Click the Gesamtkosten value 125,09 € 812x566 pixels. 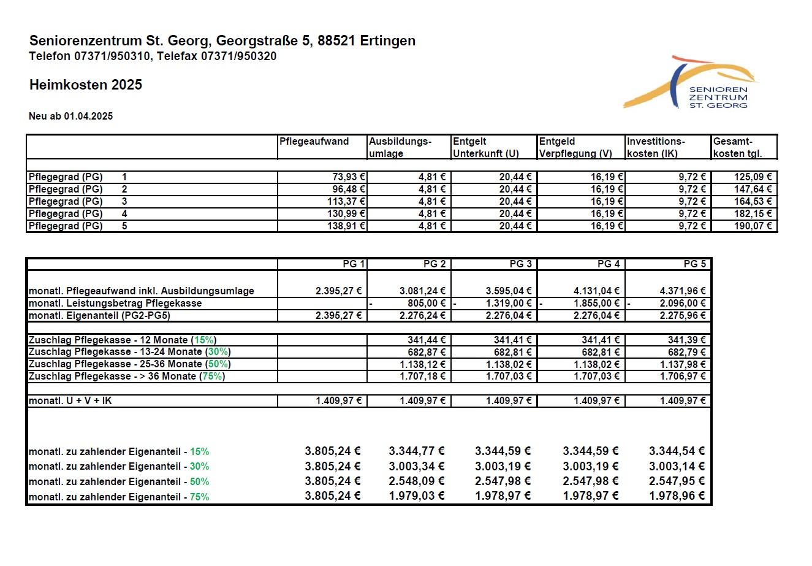tap(753, 177)
